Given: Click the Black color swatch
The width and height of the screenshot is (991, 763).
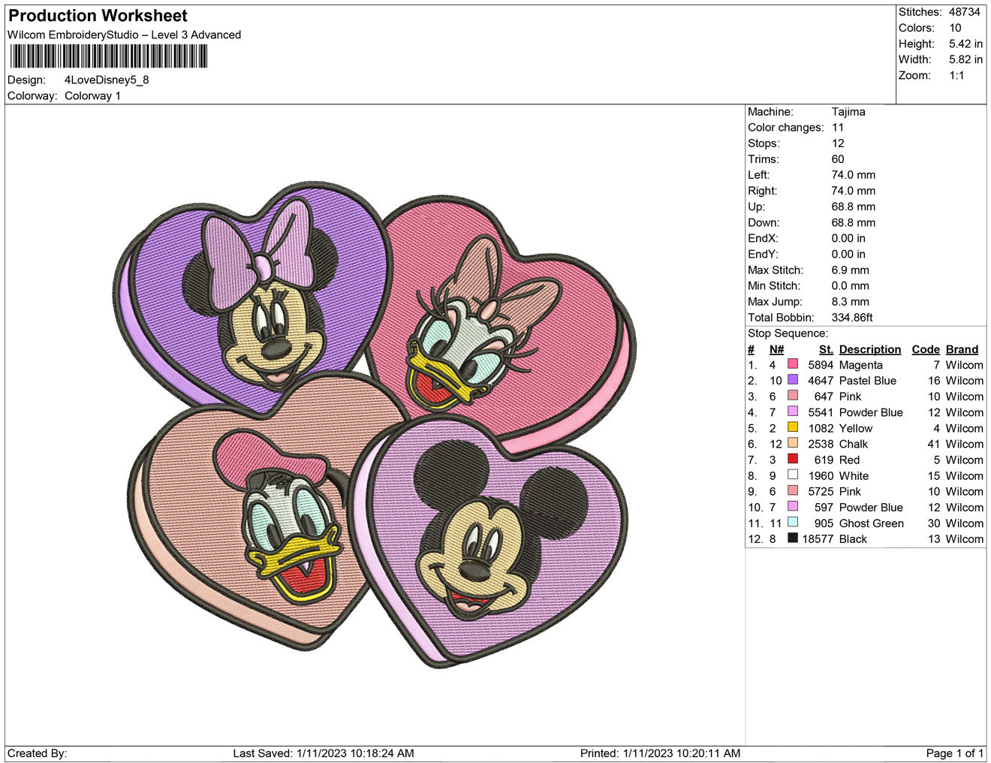Looking at the screenshot, I should [x=792, y=538].
